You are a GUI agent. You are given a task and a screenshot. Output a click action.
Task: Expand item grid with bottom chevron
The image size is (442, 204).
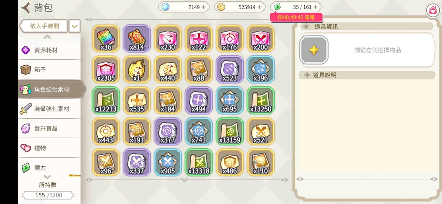tap(184, 180)
